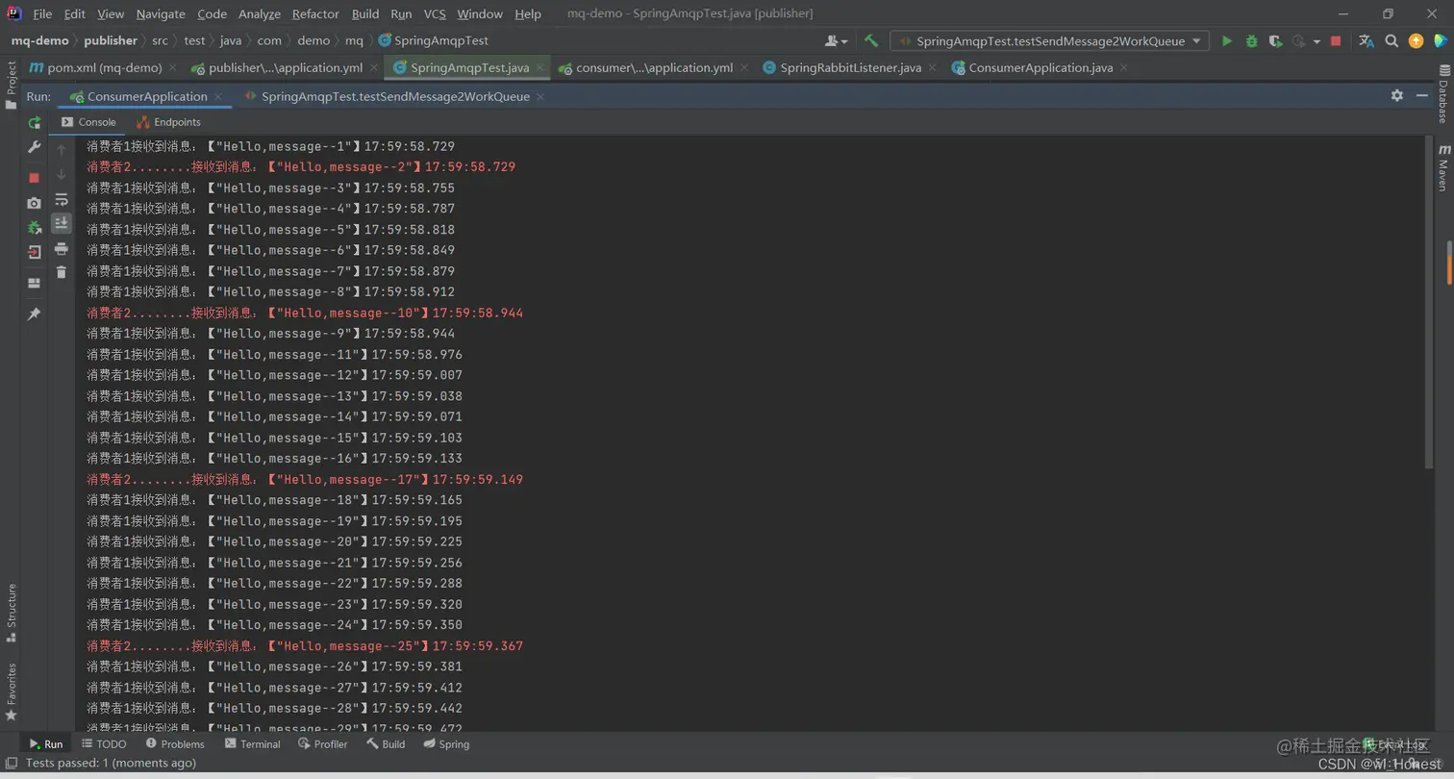The height and width of the screenshot is (779, 1454).
Task: Open the Profiler tool window
Action: pyautogui.click(x=323, y=744)
